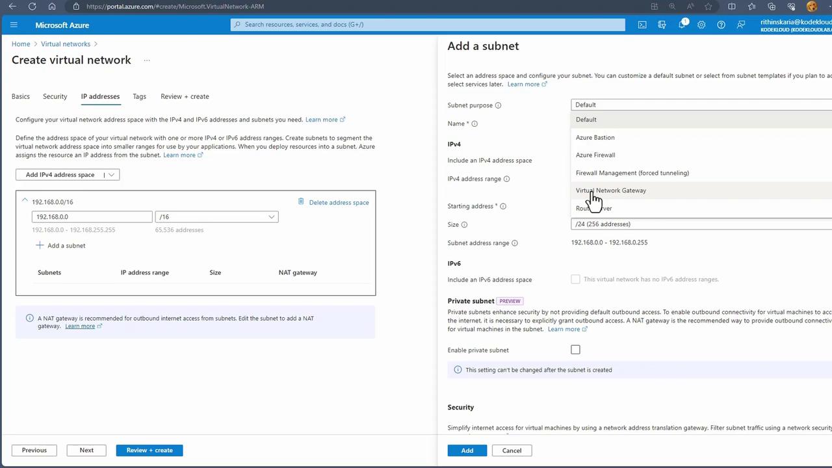Viewport: 832px width, 468px height.
Task: Choose Firewall Management (forced tunneling) option
Action: coord(701,173)
